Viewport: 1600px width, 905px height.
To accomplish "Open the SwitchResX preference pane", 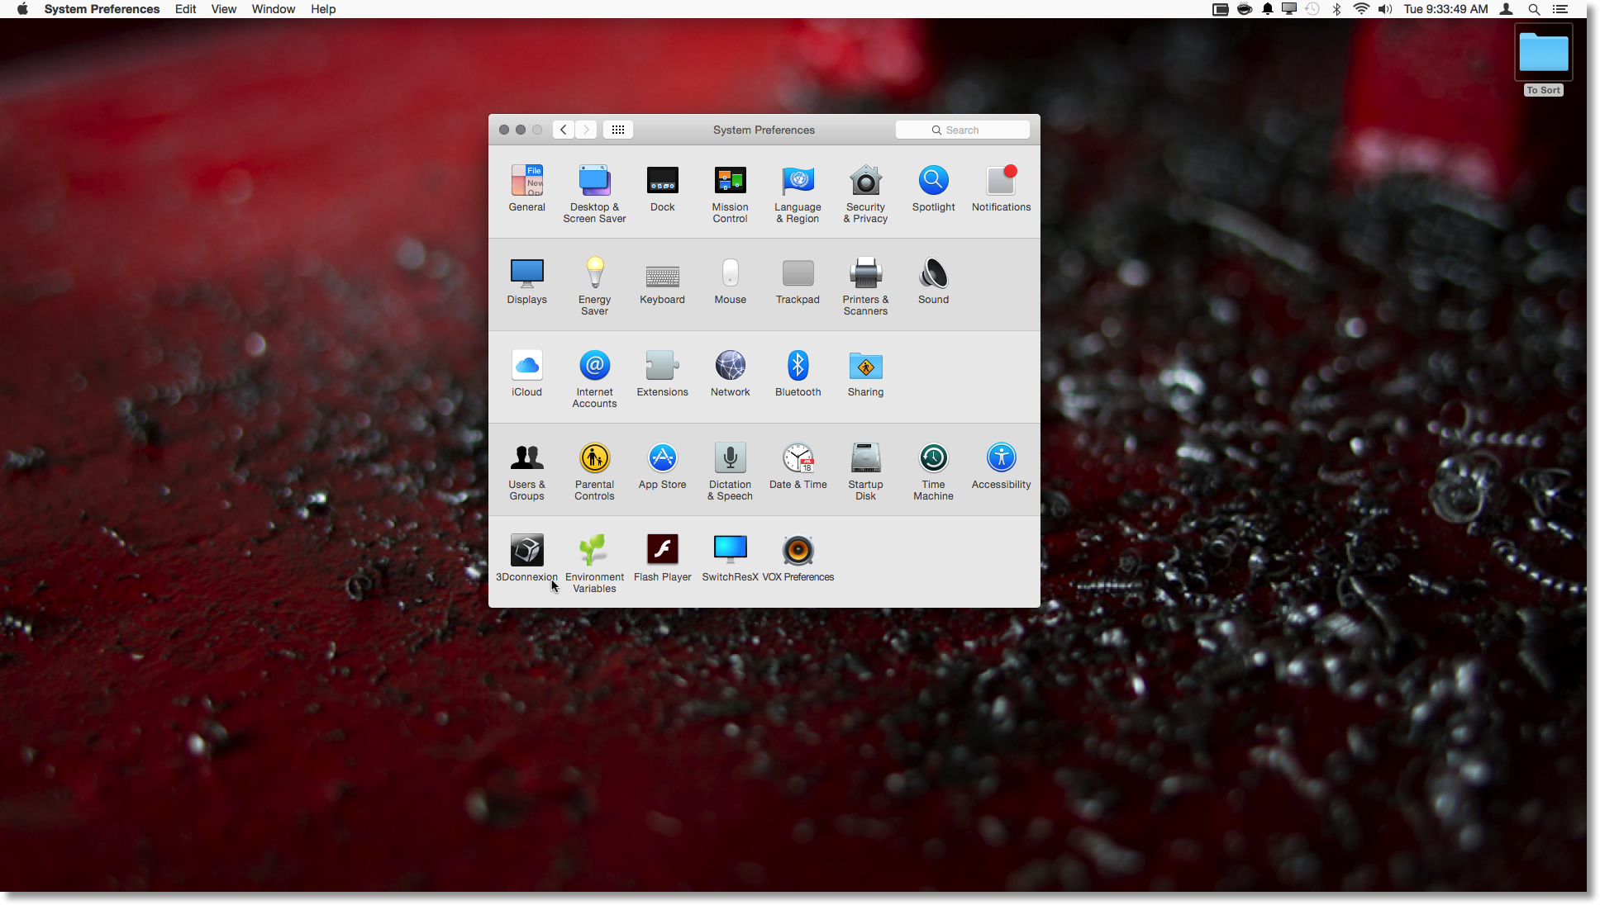I will [730, 551].
